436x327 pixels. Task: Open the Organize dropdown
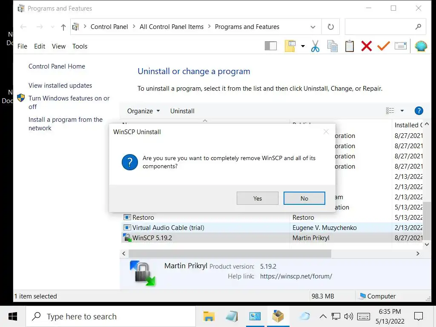point(143,111)
